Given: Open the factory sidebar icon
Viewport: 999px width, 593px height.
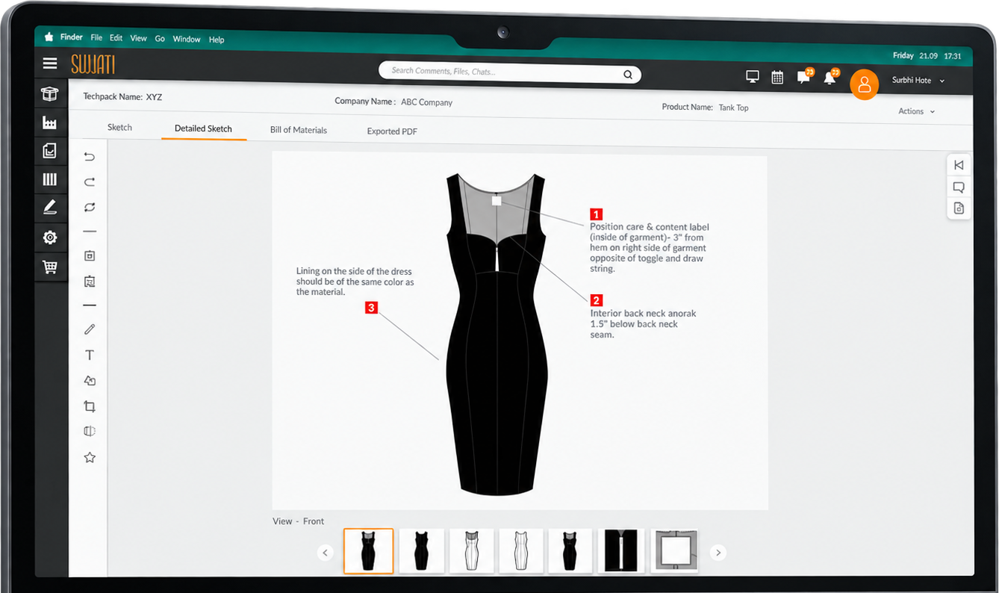Looking at the screenshot, I should (x=50, y=122).
